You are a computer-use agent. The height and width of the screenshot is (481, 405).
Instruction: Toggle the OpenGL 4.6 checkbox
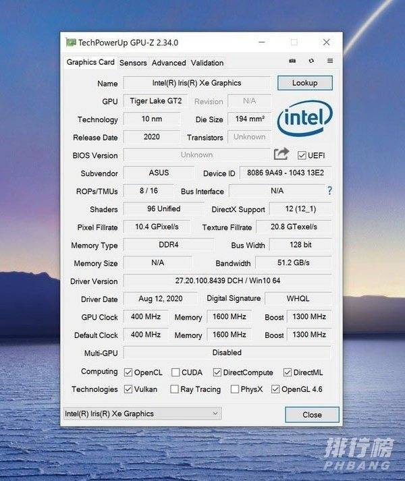[275, 389]
